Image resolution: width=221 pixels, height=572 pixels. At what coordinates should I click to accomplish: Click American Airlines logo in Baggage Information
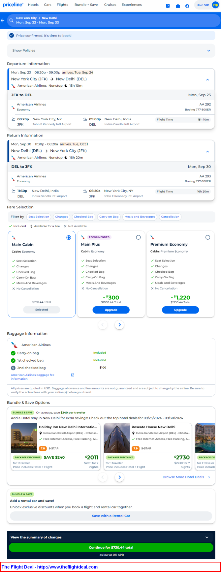tap(15, 345)
